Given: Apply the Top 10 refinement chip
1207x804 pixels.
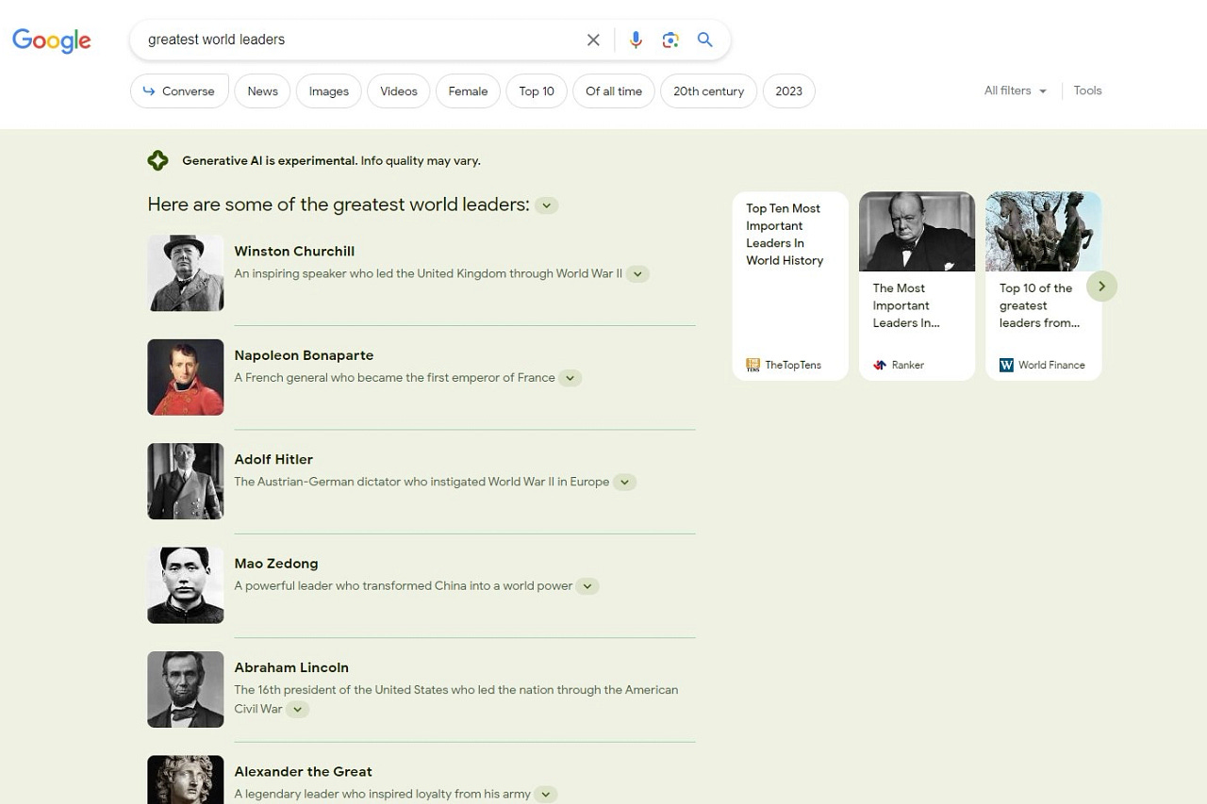Looking at the screenshot, I should coord(537,91).
